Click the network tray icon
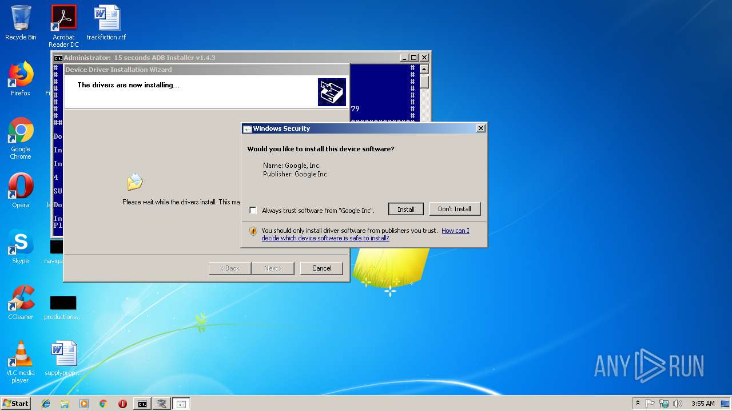Screen dimensions: 732x411 [664, 404]
